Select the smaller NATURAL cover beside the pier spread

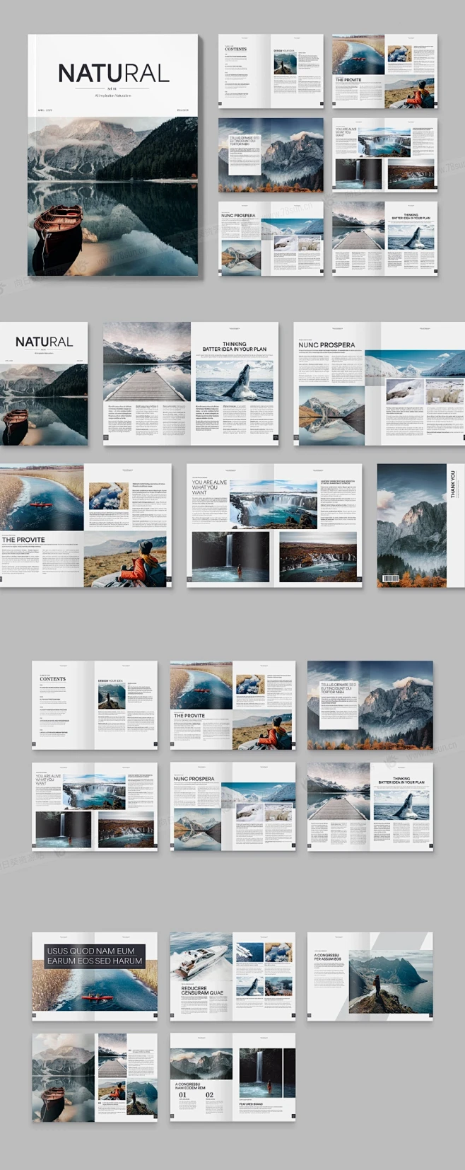(x=44, y=383)
